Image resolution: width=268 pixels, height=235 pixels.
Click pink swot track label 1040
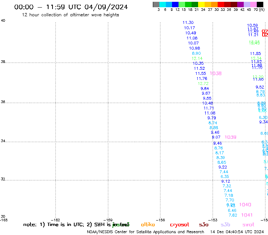pos(245,205)
